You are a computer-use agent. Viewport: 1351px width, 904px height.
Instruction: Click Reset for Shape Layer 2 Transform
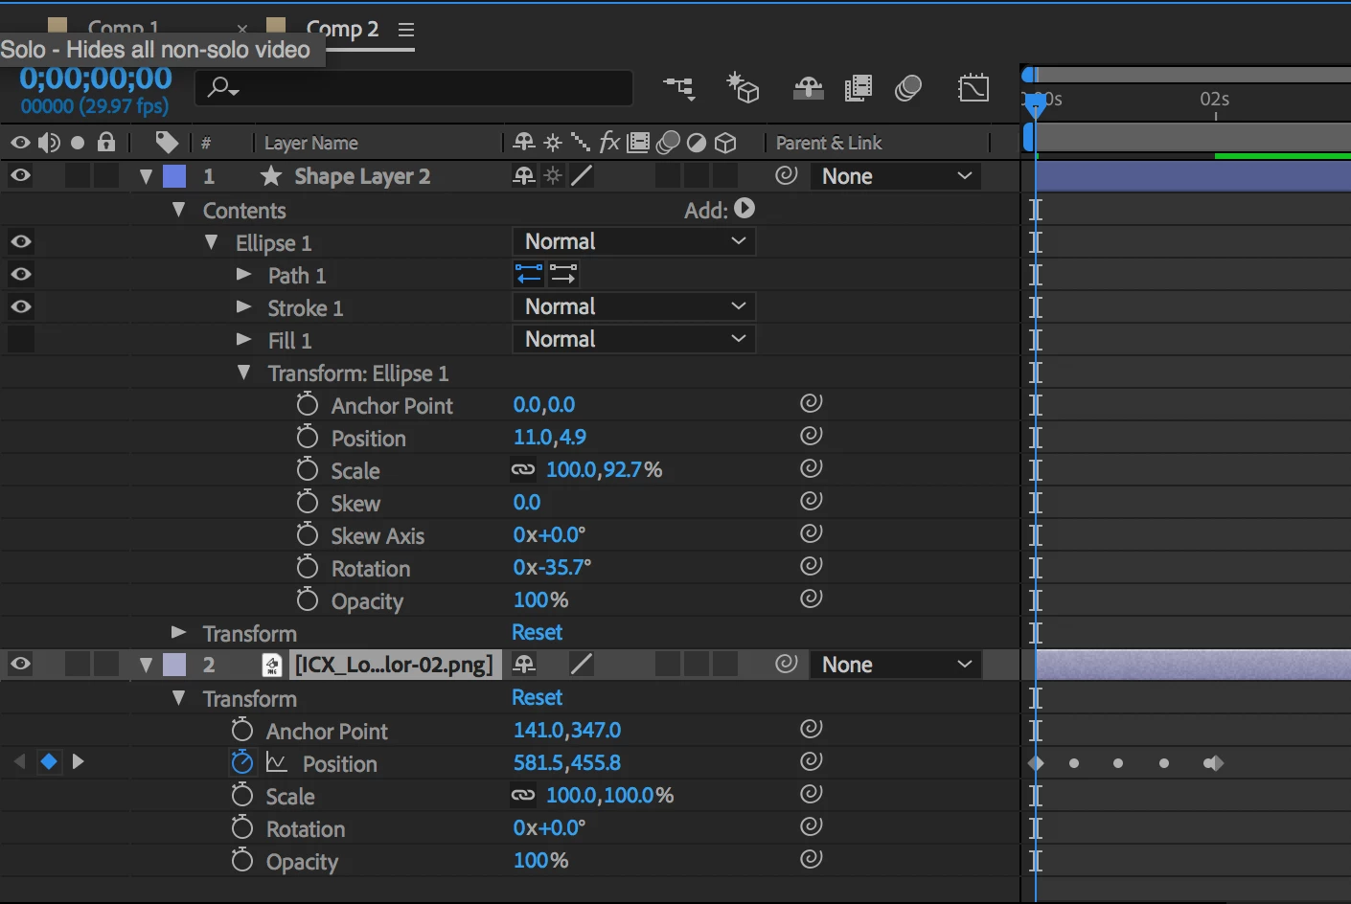pyautogui.click(x=537, y=632)
